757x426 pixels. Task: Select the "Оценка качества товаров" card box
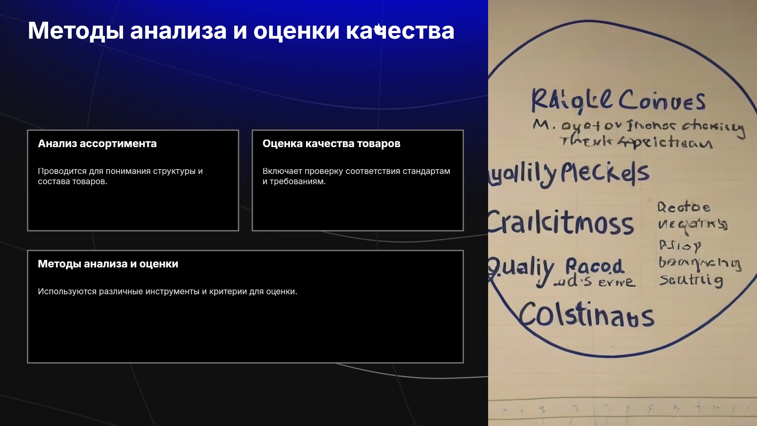tap(358, 180)
